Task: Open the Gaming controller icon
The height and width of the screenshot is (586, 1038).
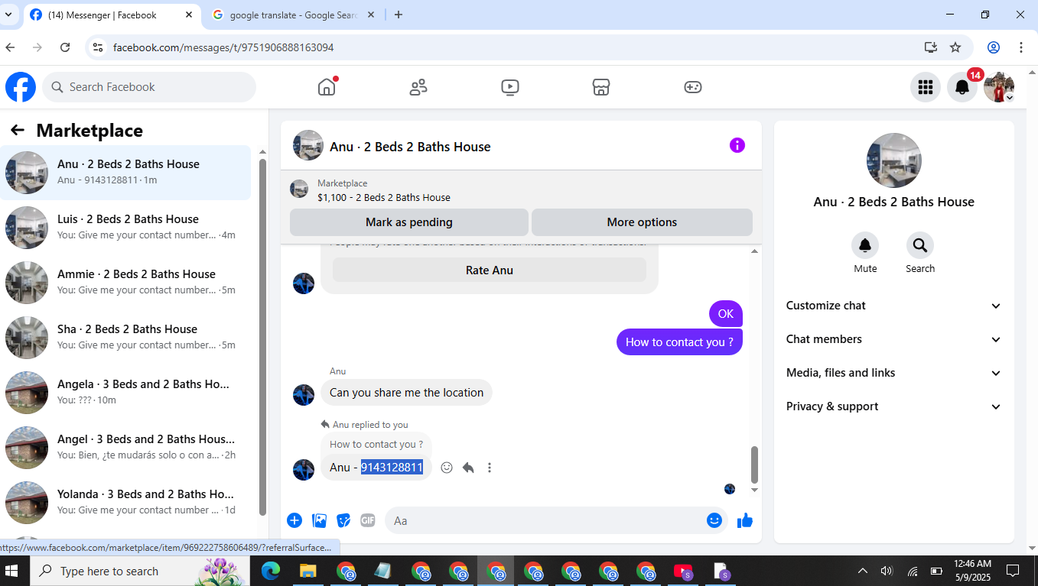Action: coord(693,87)
